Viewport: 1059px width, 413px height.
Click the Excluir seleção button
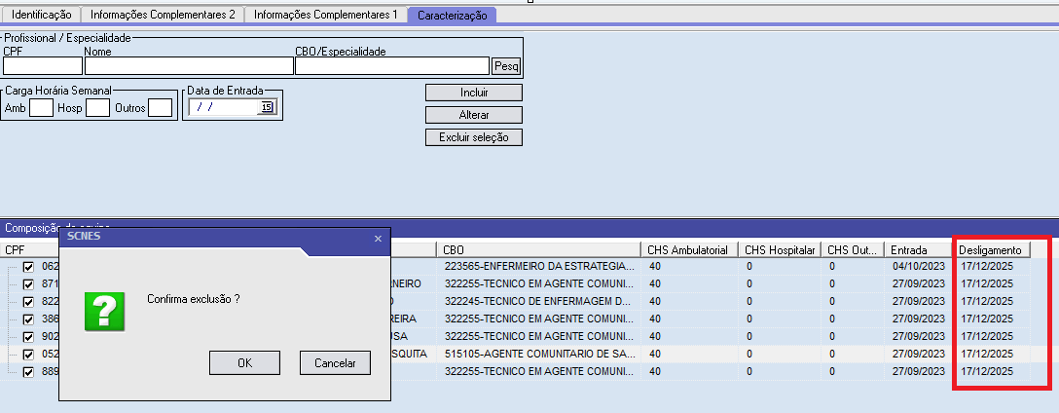point(473,137)
